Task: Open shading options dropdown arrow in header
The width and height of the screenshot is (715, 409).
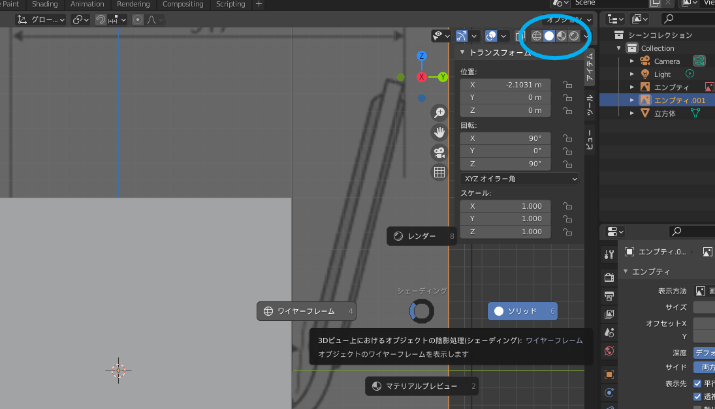Action: pyautogui.click(x=586, y=36)
